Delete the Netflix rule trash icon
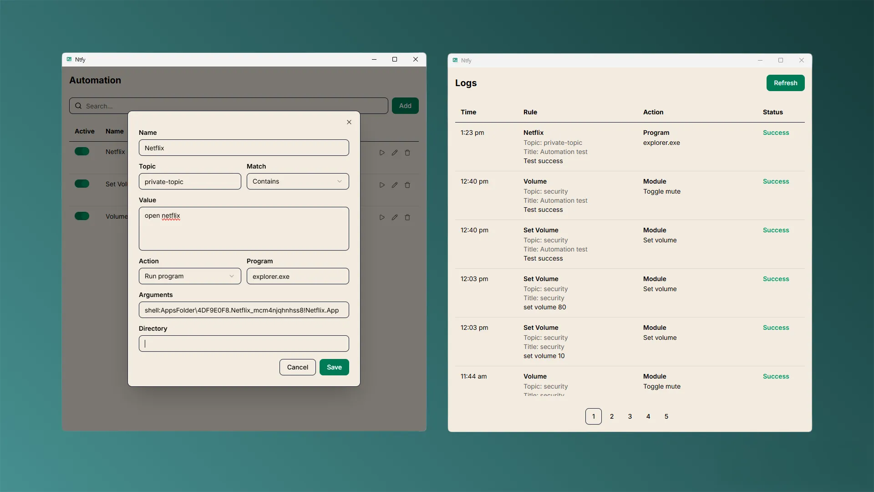Image resolution: width=874 pixels, height=492 pixels. coord(407,153)
